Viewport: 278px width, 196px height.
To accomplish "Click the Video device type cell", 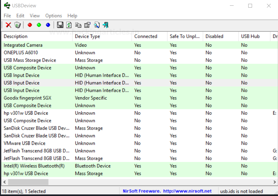I will point(81,45).
